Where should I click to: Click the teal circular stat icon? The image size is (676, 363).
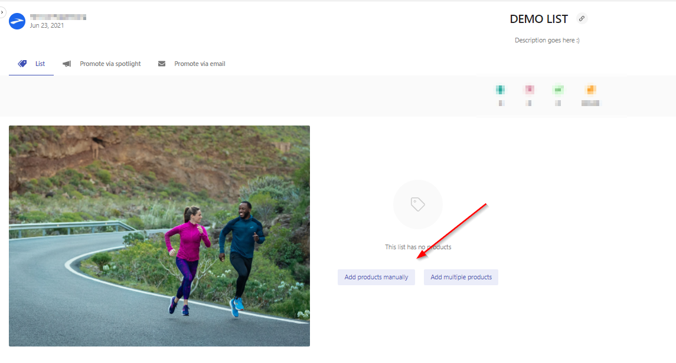point(500,90)
